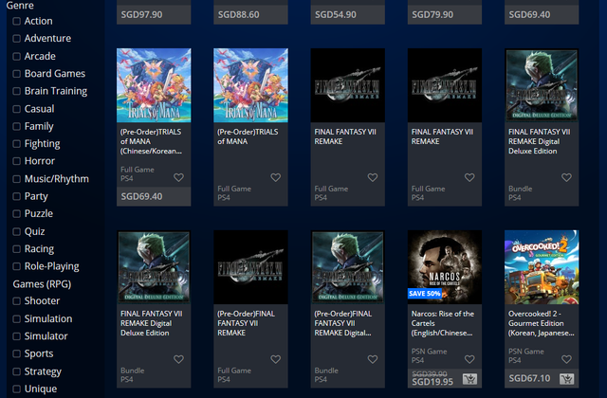
Task: Enable the Sports genre filter
Action: tap(17, 353)
